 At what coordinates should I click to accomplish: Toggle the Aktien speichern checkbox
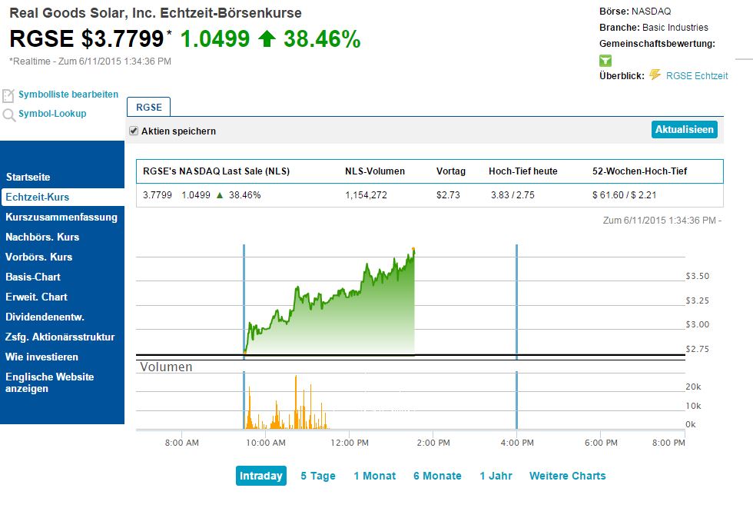tap(134, 131)
